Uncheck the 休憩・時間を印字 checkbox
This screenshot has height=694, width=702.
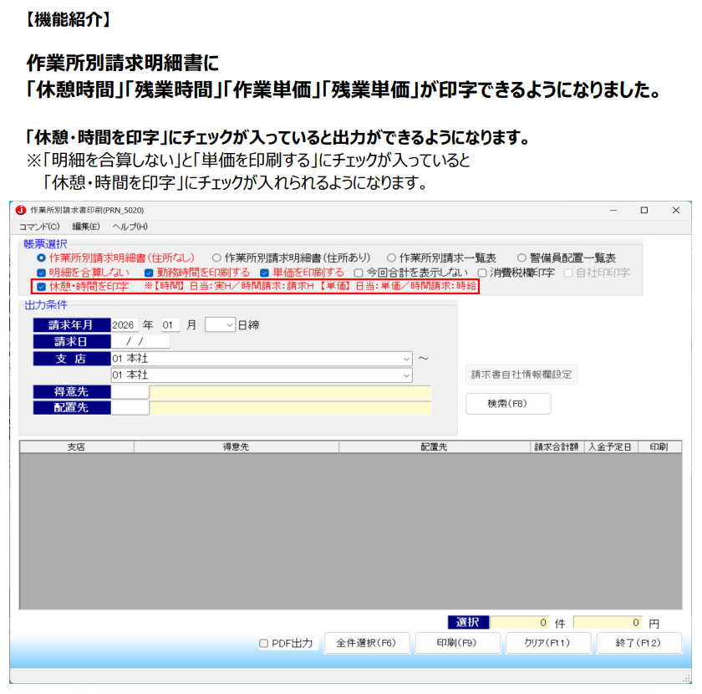(42, 287)
